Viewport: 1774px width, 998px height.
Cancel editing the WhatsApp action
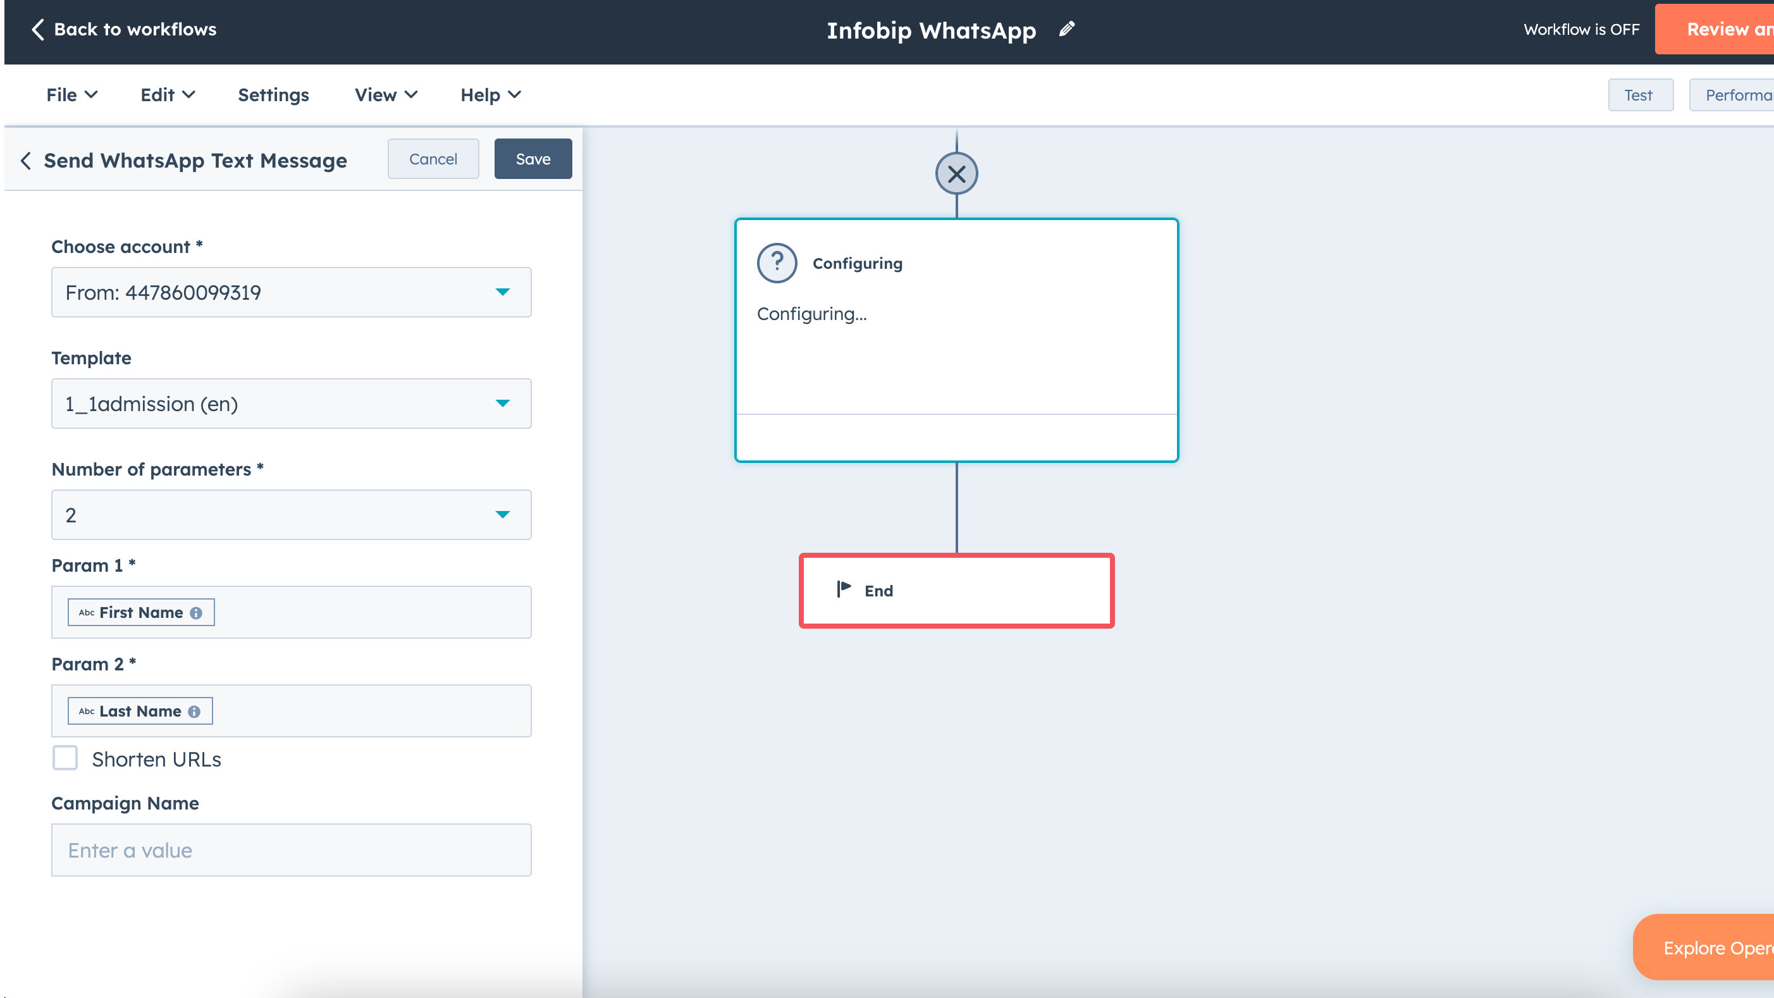[433, 158]
